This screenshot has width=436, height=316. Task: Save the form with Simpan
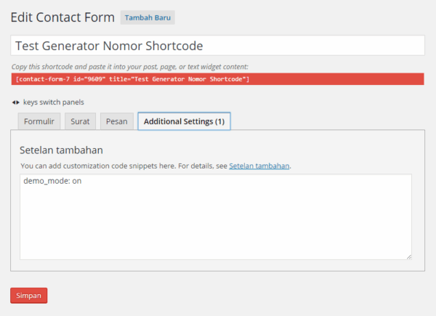[28, 296]
